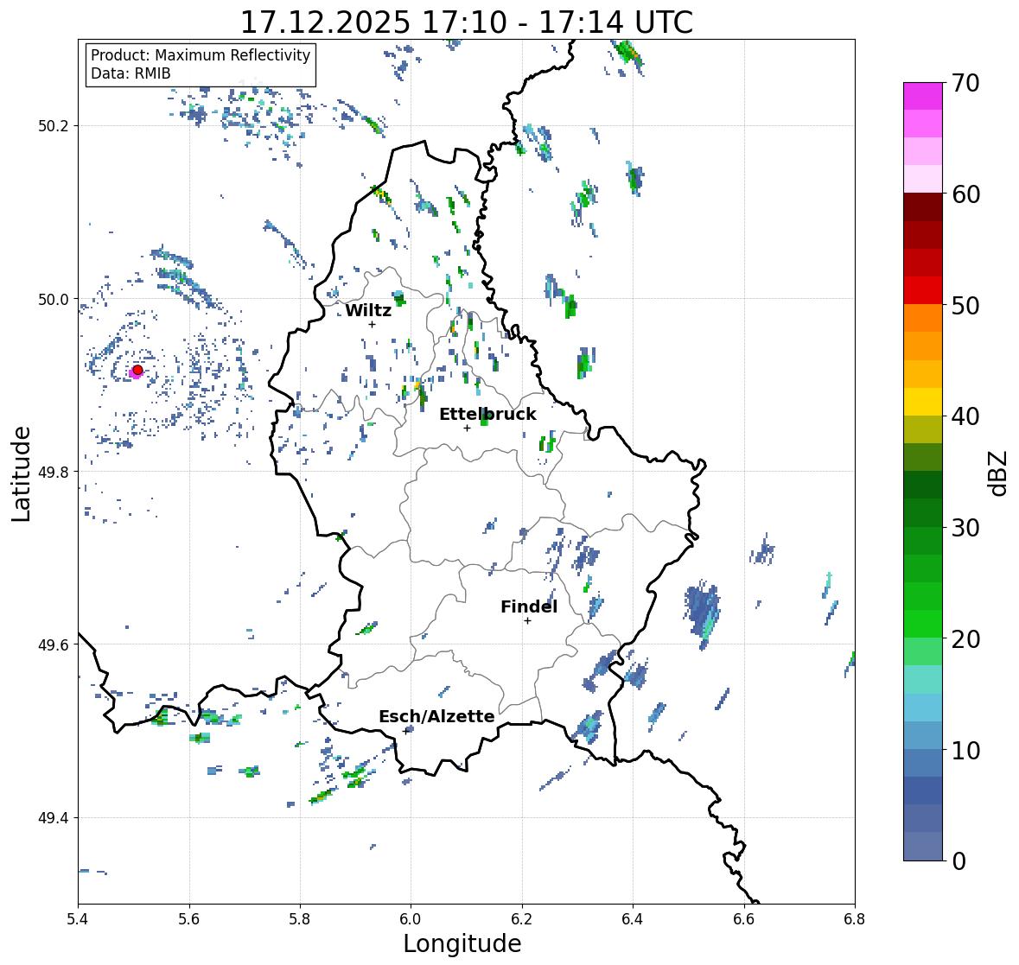Click the 40 value on colorbar
1019x965 pixels.
tap(965, 417)
